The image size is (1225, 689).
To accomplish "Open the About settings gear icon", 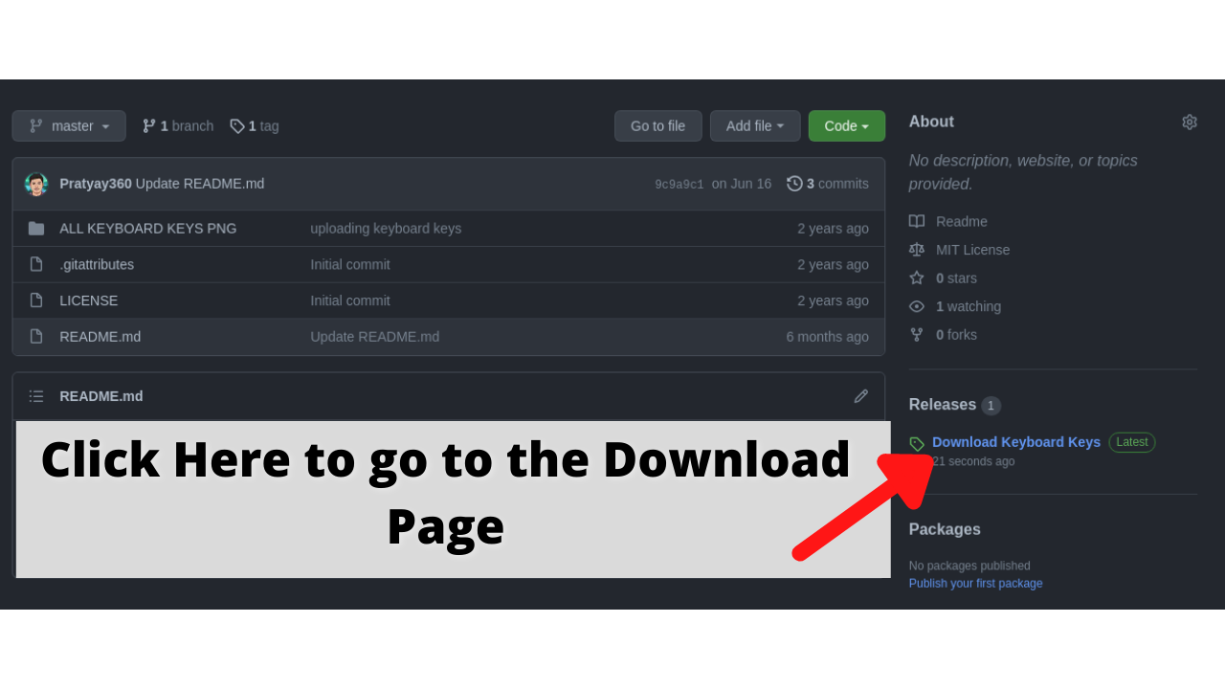I will [1190, 122].
